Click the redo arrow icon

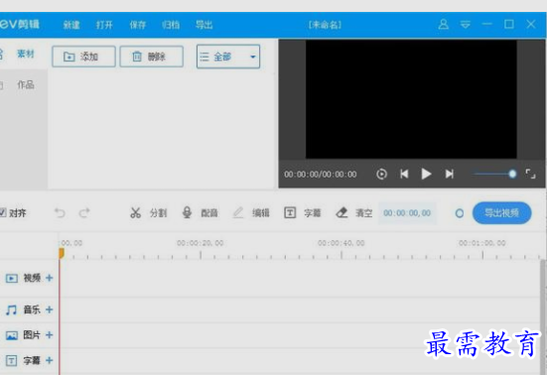tap(84, 212)
